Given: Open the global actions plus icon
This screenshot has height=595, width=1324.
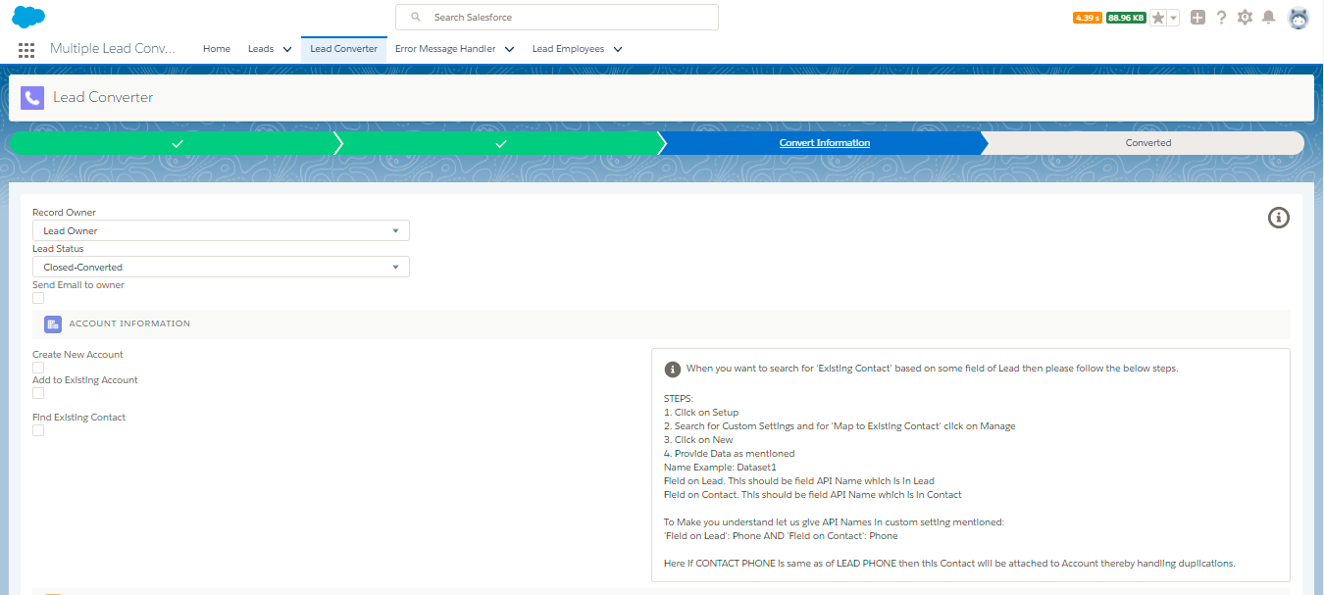Looking at the screenshot, I should click(1197, 18).
